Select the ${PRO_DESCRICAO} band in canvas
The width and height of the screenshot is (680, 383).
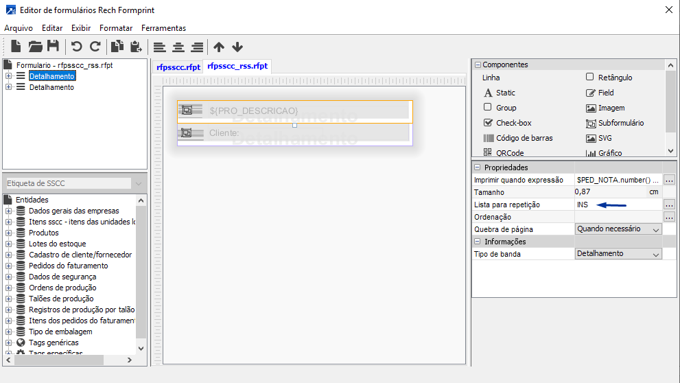point(295,111)
